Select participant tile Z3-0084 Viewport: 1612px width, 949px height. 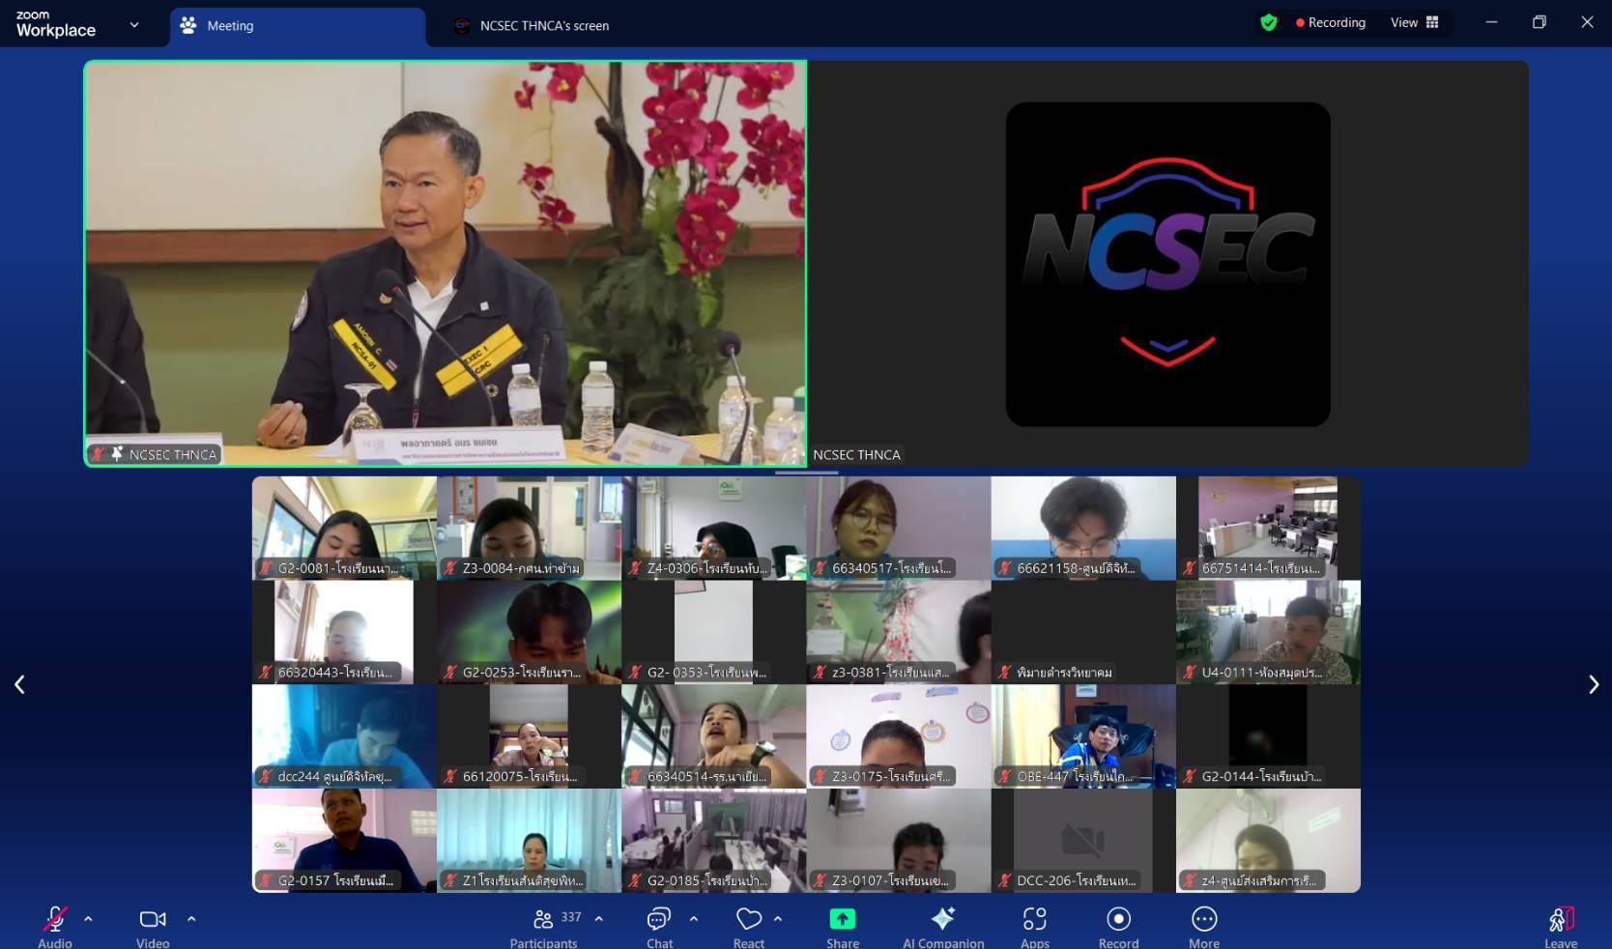click(x=529, y=528)
